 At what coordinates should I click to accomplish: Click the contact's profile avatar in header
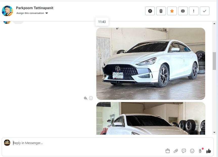[x=7, y=11]
